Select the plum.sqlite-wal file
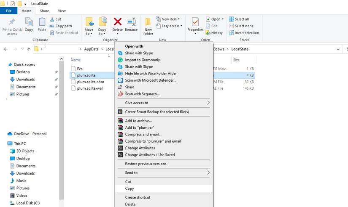Screen dimensions: 348x207 pyautogui.click(x=90, y=88)
